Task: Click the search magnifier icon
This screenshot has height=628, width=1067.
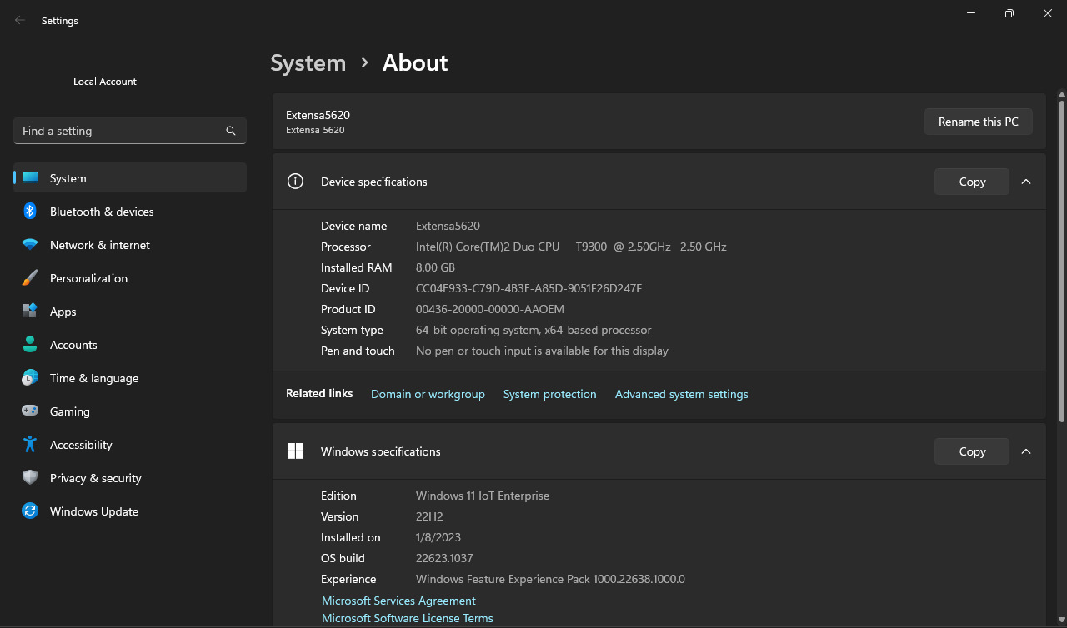Action: coord(231,131)
